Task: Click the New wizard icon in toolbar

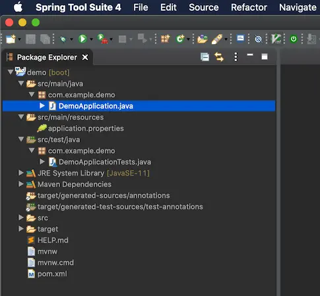Action: pyautogui.click(x=11, y=39)
